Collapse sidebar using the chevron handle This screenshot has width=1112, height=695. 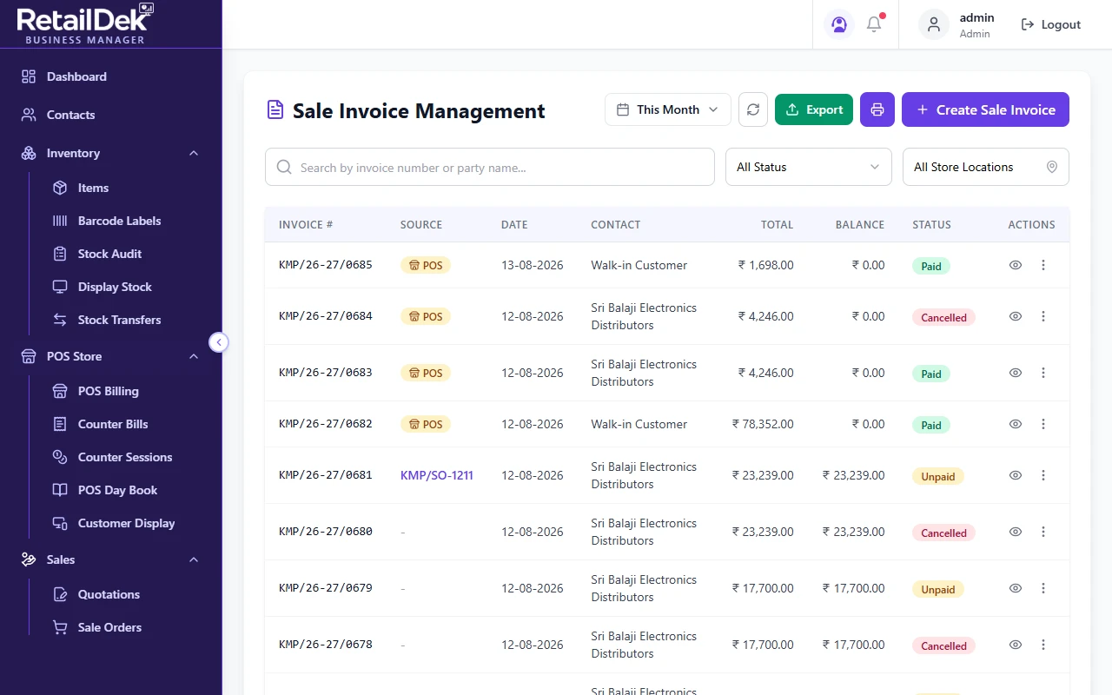219,342
